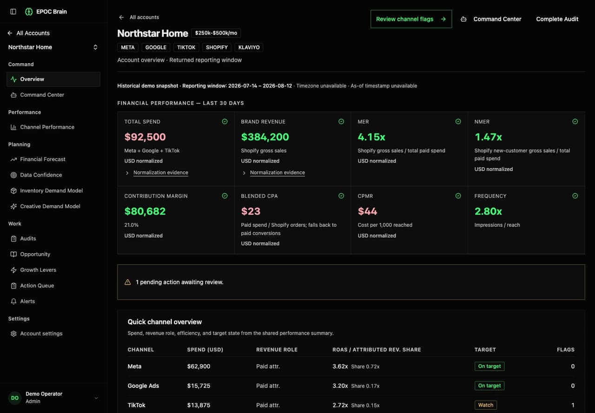Open Growth Levers in the sidebar
The image size is (595, 413).
pos(53,270)
